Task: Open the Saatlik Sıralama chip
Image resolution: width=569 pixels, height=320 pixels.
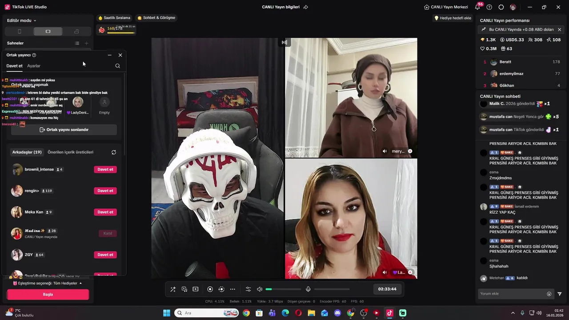Action: coord(114,18)
